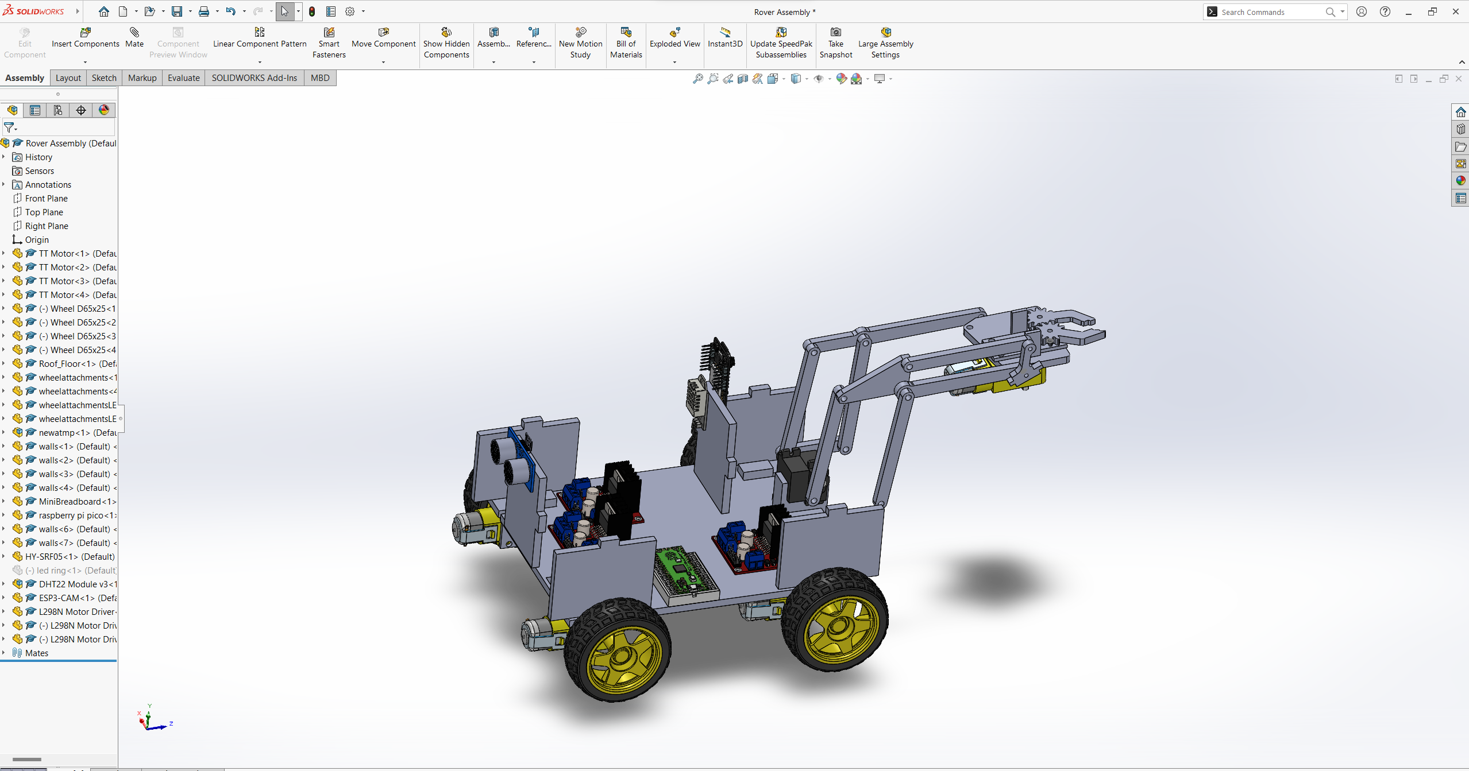Select DHT22 Module v3<1> in tree
This screenshot has width=1469, height=771.
coord(78,584)
